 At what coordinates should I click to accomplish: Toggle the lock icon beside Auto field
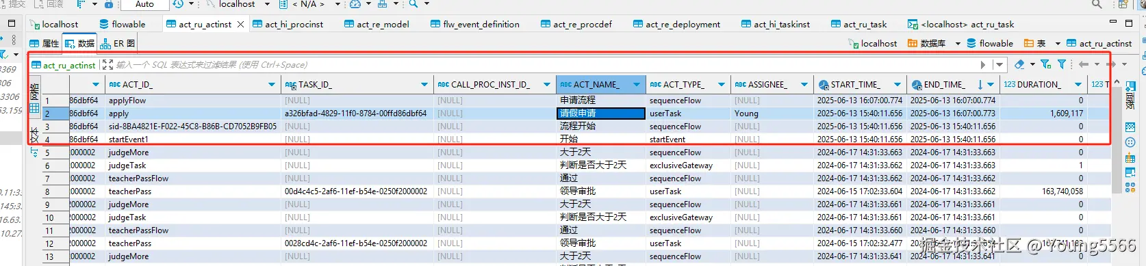109,4
